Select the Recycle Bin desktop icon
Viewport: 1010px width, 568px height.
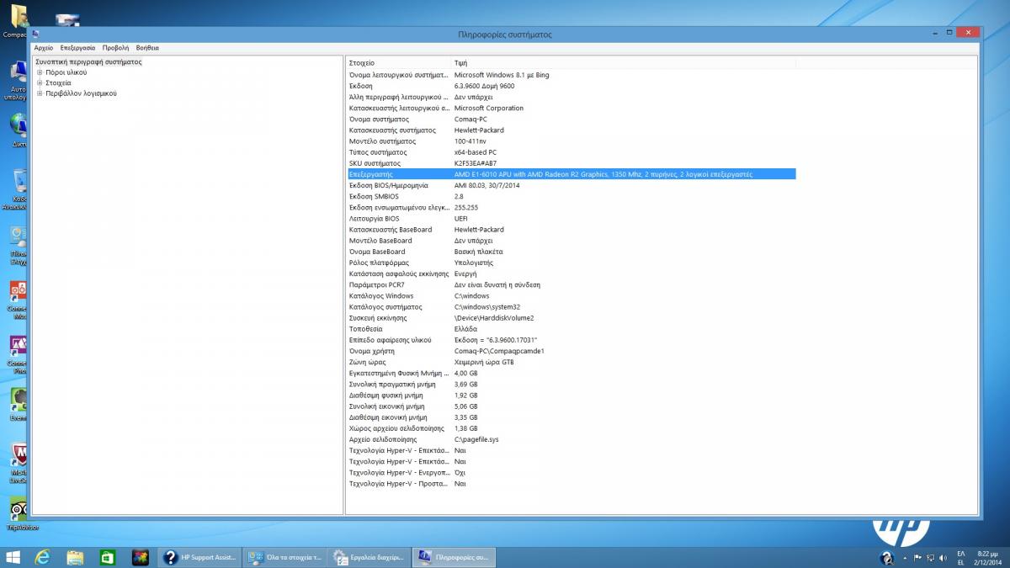[x=17, y=187]
